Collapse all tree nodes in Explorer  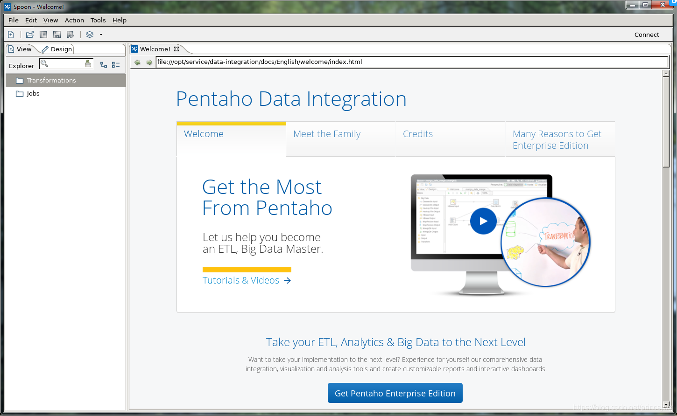pyautogui.click(x=116, y=65)
